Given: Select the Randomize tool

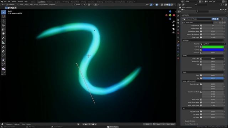Looking at the screenshot, I should pos(3,73).
